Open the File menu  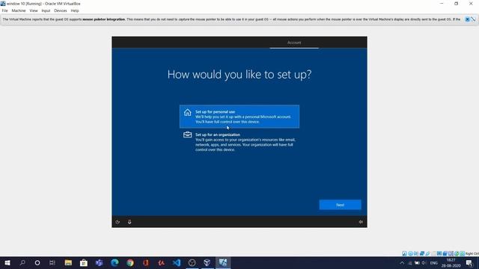pyautogui.click(x=5, y=10)
